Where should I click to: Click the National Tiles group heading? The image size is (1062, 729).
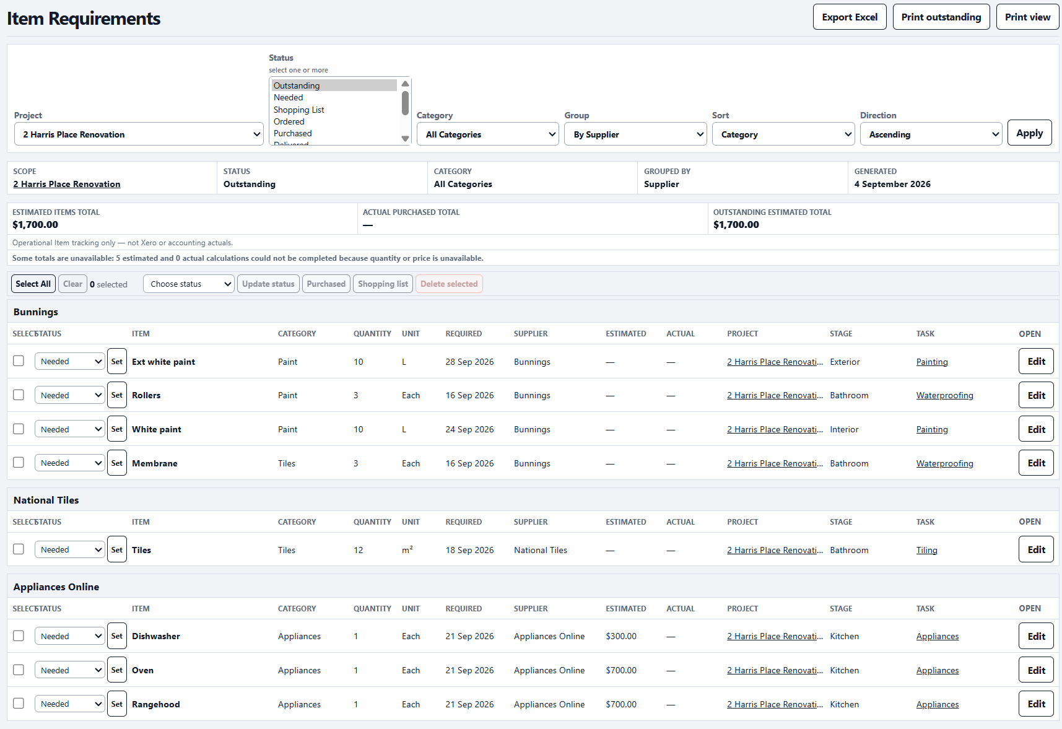click(46, 500)
